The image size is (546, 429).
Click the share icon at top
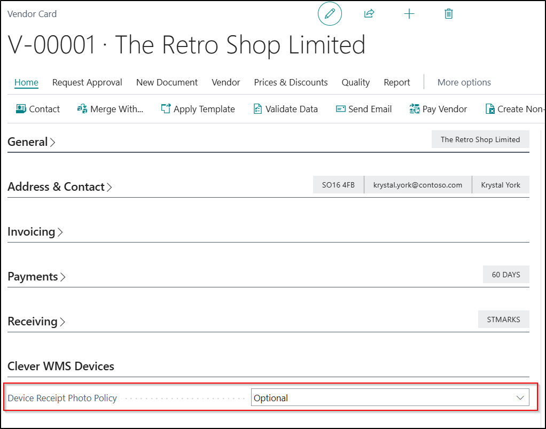point(369,14)
